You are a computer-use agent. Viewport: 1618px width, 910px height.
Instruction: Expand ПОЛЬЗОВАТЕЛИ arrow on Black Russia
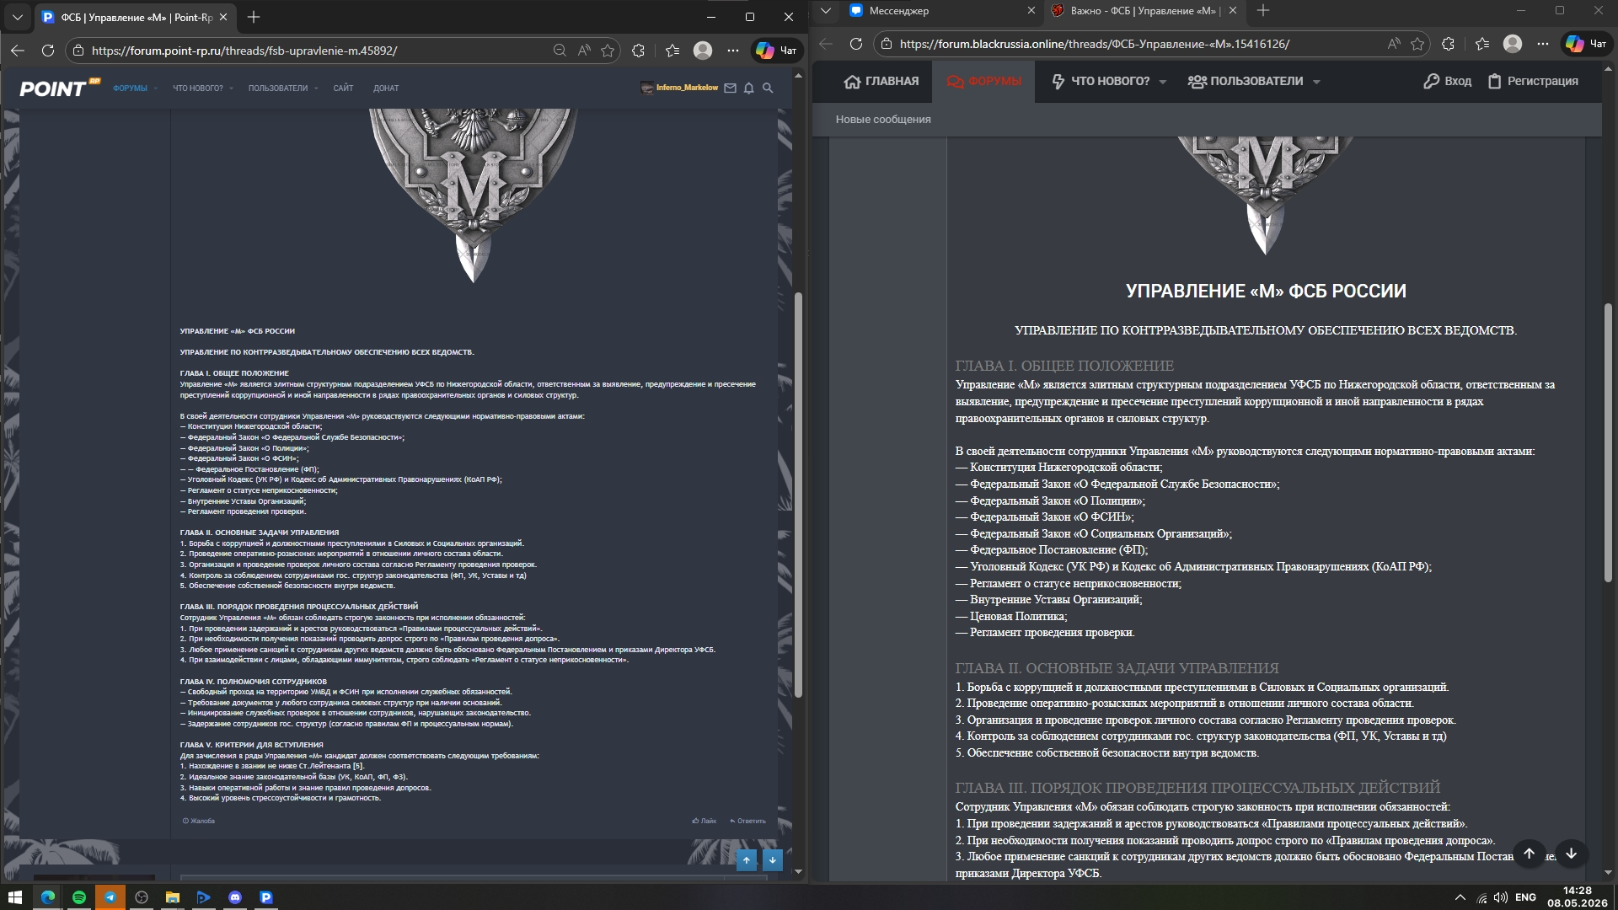(x=1316, y=82)
